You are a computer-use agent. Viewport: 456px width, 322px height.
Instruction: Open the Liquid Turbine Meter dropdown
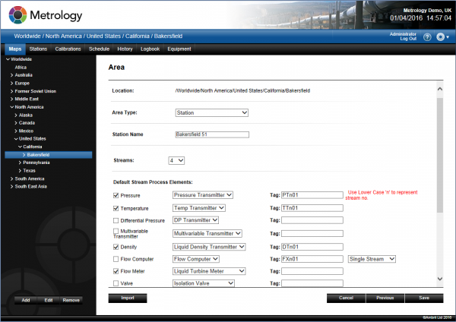209,271
